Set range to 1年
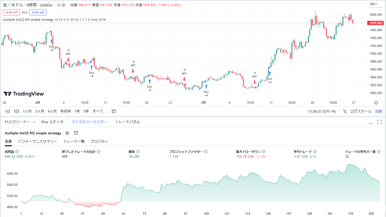This screenshot has width=386, height=217. 77,111
